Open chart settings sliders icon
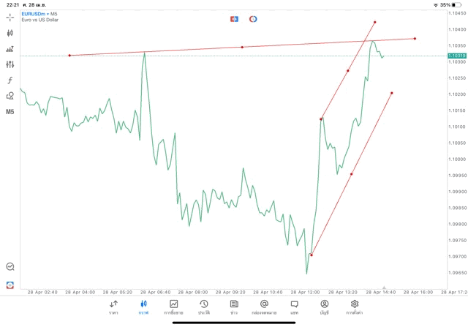 coord(10,64)
